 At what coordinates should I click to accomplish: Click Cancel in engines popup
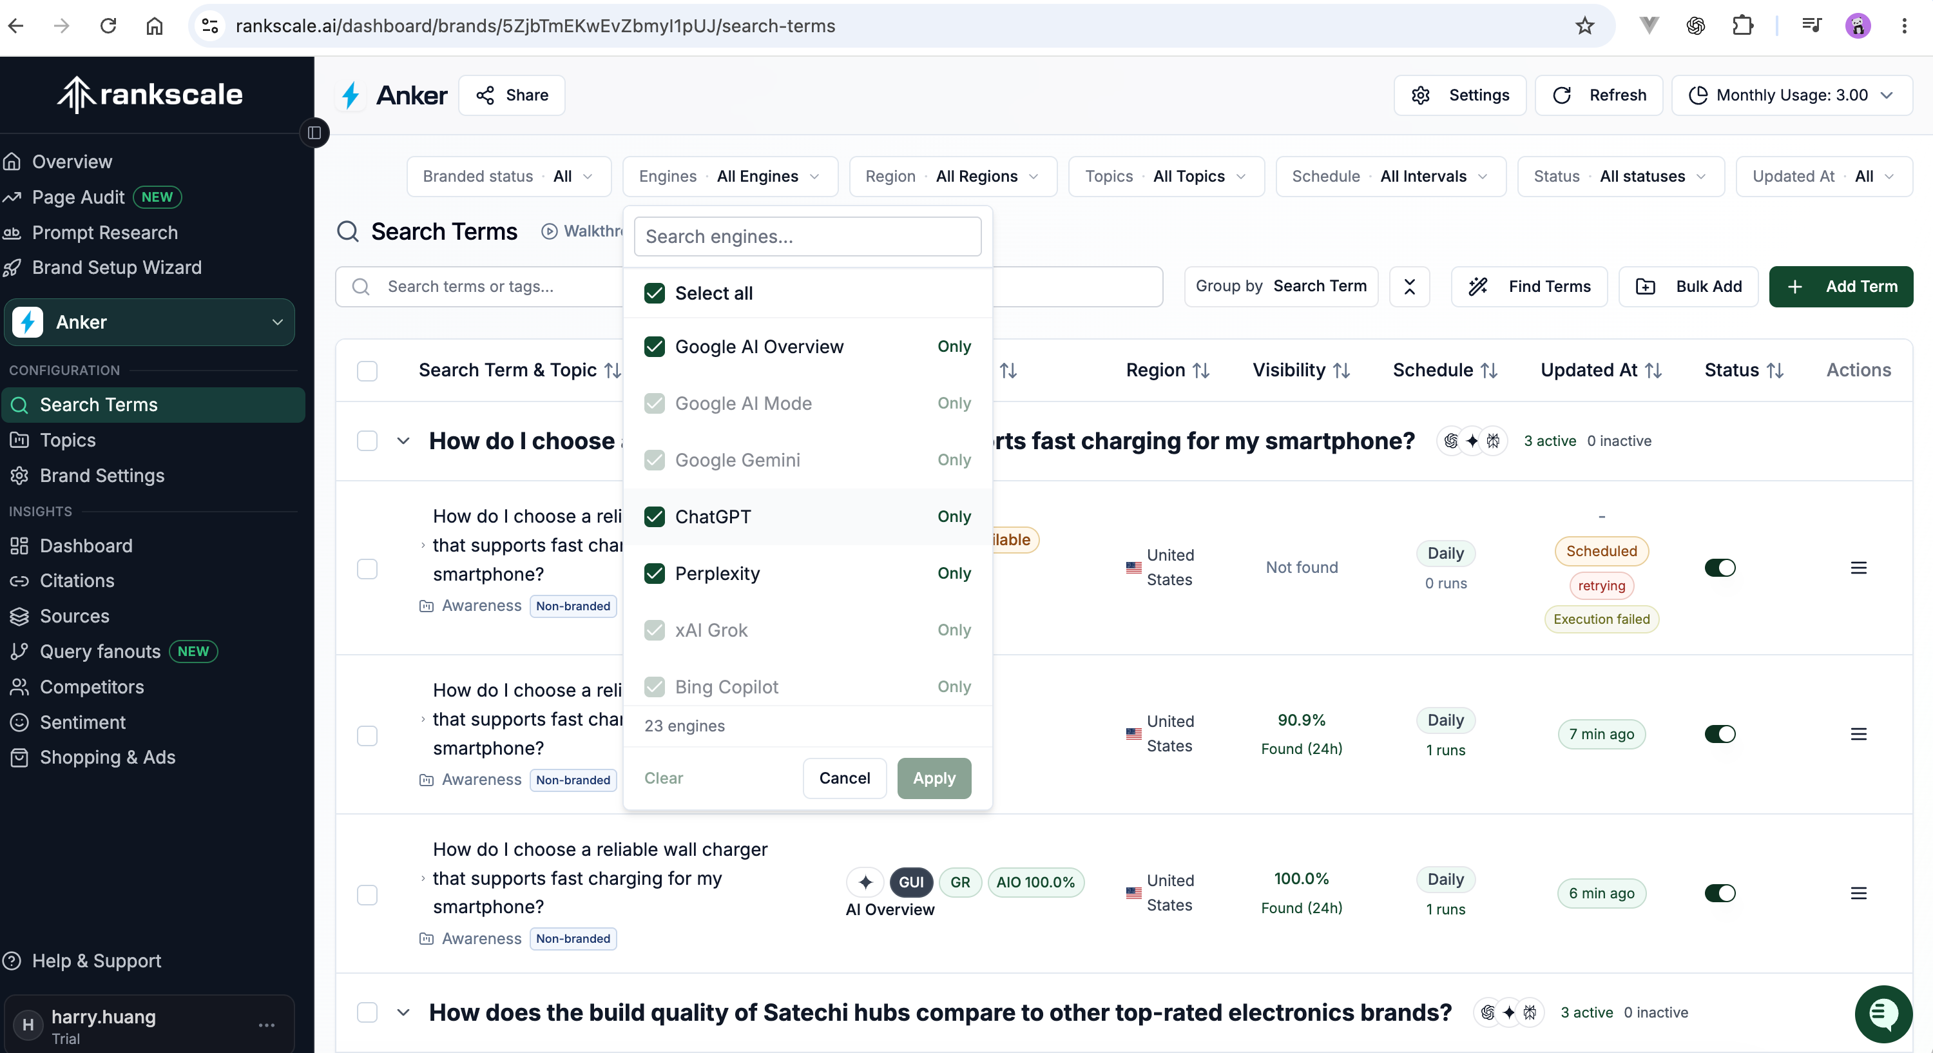tap(844, 778)
